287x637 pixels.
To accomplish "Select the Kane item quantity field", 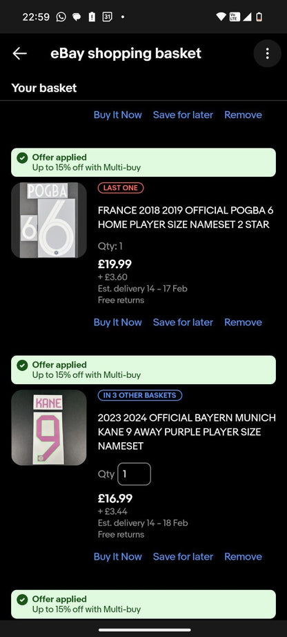I will [134, 474].
